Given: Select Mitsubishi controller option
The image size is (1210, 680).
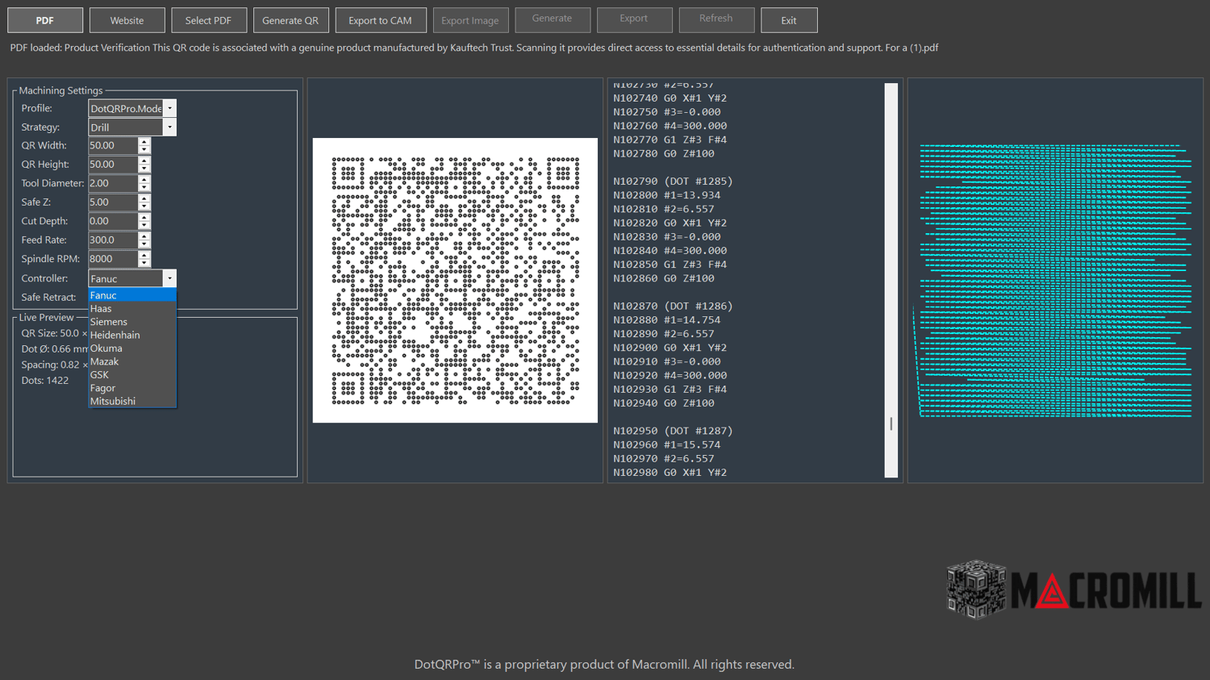Looking at the screenshot, I should [131, 401].
